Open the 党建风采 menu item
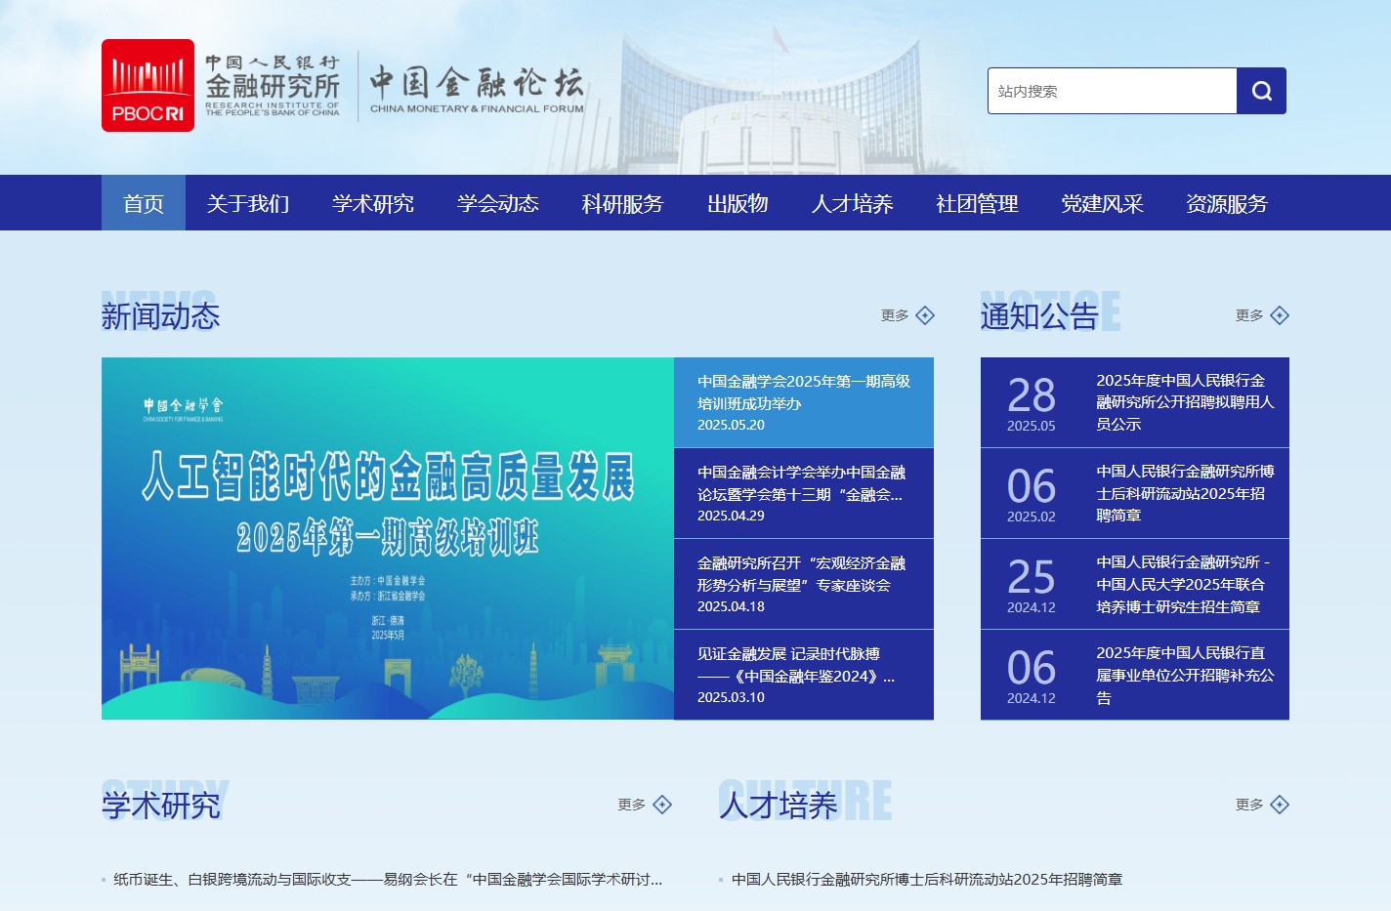Image resolution: width=1391 pixels, height=911 pixels. coord(1102,203)
